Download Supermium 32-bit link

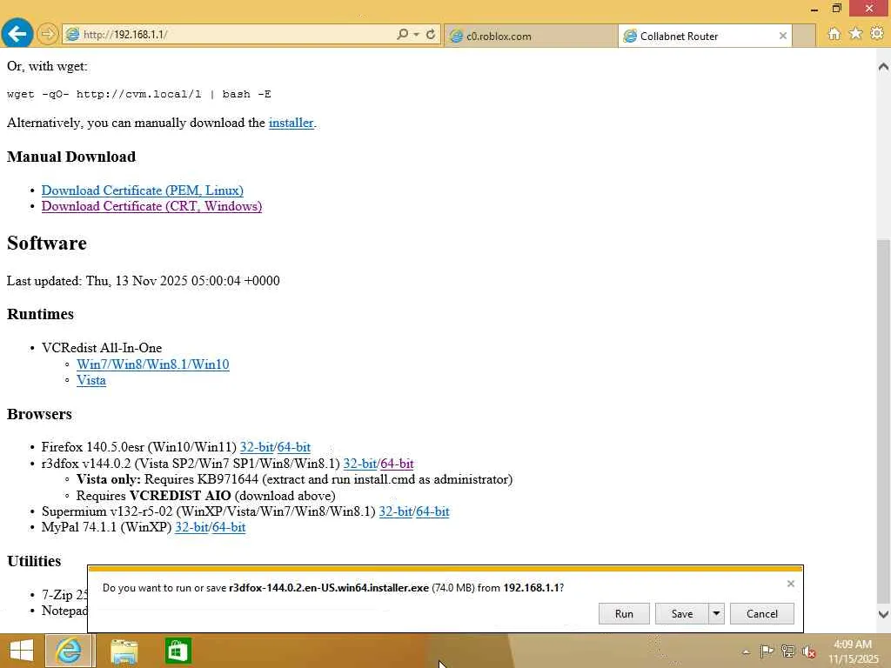coord(396,511)
